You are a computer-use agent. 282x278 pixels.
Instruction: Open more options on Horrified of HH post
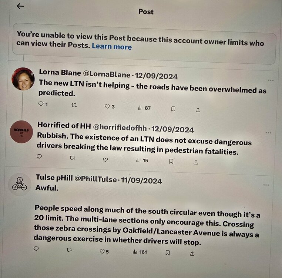268,133
